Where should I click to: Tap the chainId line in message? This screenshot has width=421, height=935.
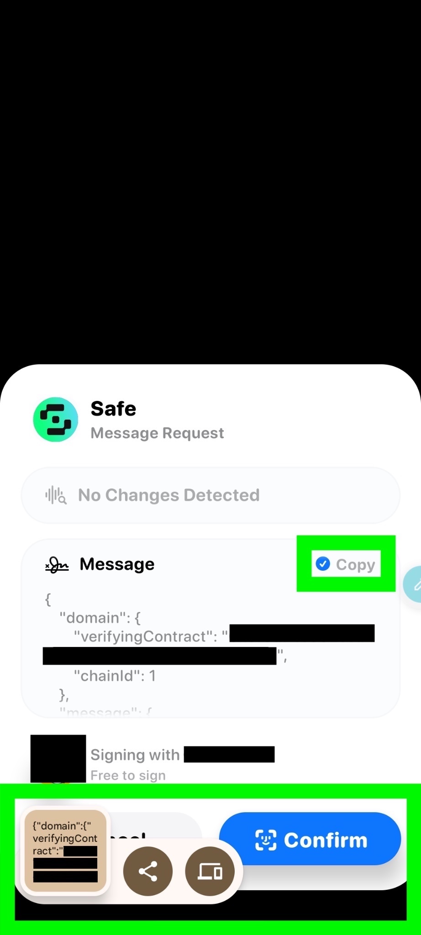click(x=115, y=676)
